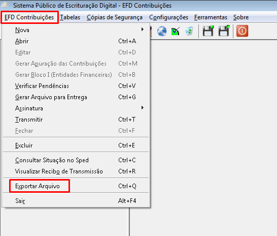Viewport: 277px width, 236px height.
Task: Open the Cópias de Segurança menu
Action: [x=115, y=17]
